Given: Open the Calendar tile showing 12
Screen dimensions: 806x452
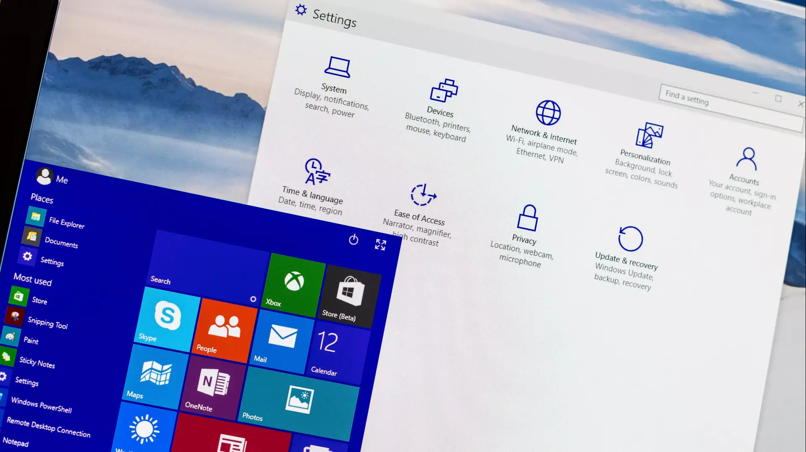Looking at the screenshot, I should [338, 353].
